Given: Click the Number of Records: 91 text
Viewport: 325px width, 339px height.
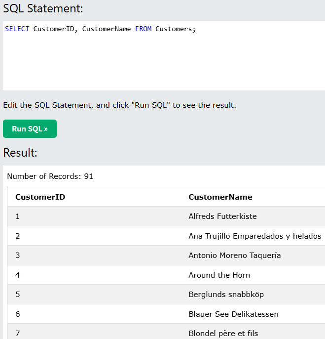Looking at the screenshot, I should coord(50,176).
